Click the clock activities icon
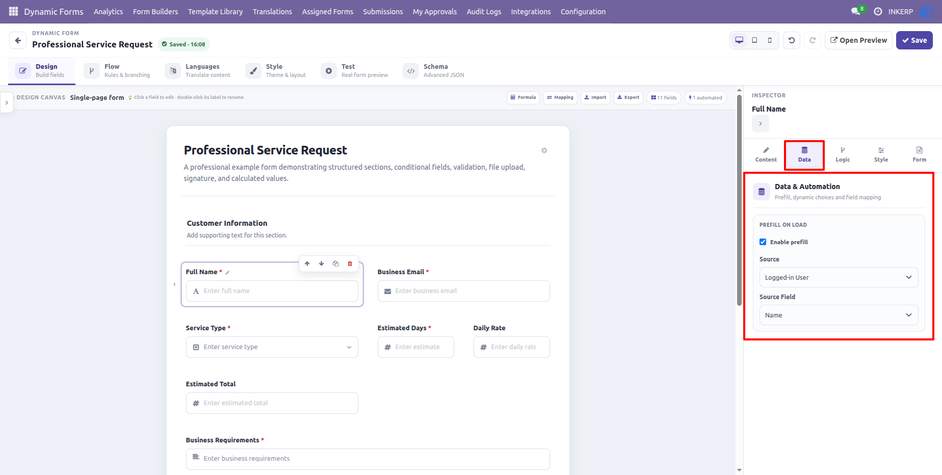The width and height of the screenshot is (942, 475). (878, 11)
